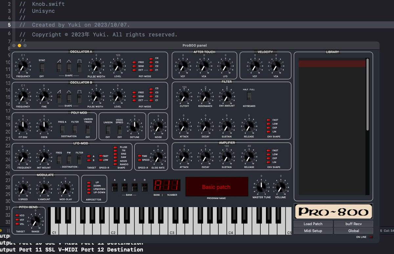Image resolution: width=394 pixels, height=254 pixels.
Task: Select Oscillator B C1 octave LED
Action: pyautogui.click(x=151, y=100)
